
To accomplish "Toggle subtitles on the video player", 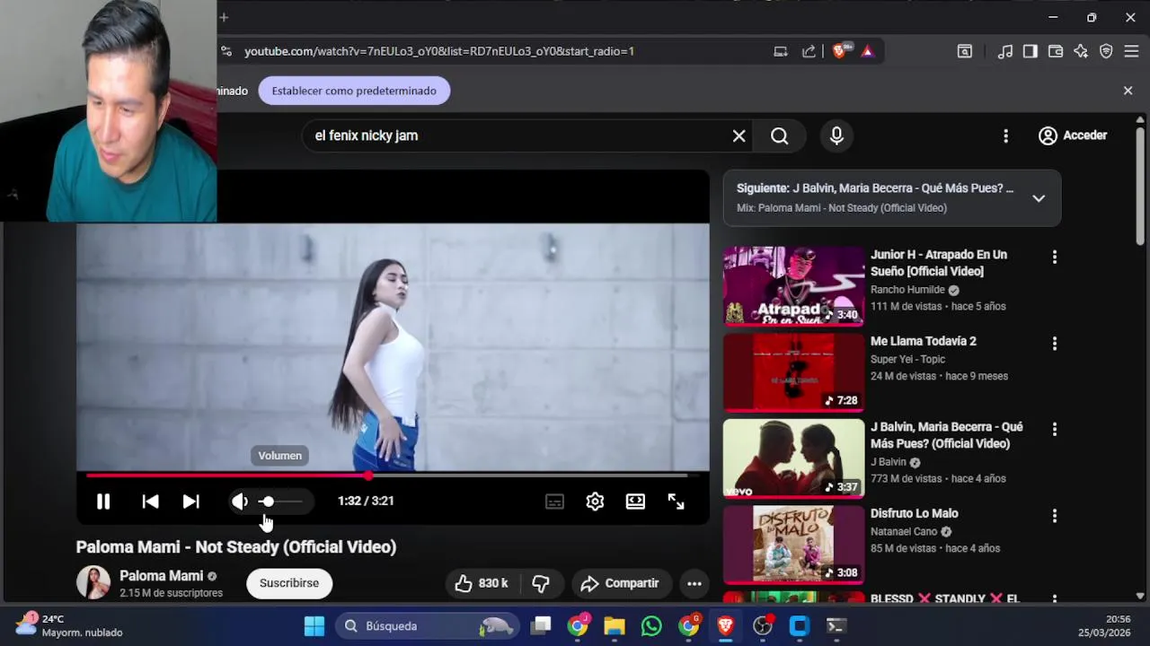I will pos(554,502).
